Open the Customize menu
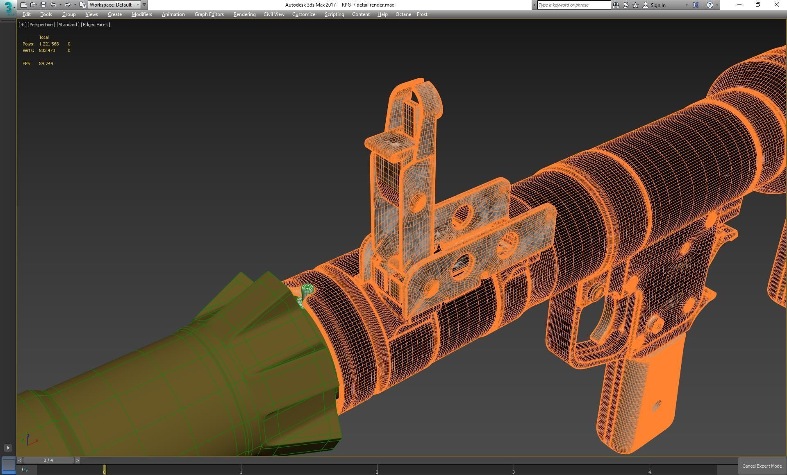 point(304,14)
